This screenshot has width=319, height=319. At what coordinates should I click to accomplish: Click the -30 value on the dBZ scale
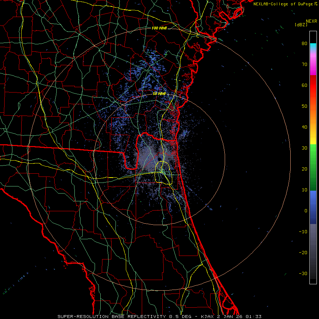(303, 273)
